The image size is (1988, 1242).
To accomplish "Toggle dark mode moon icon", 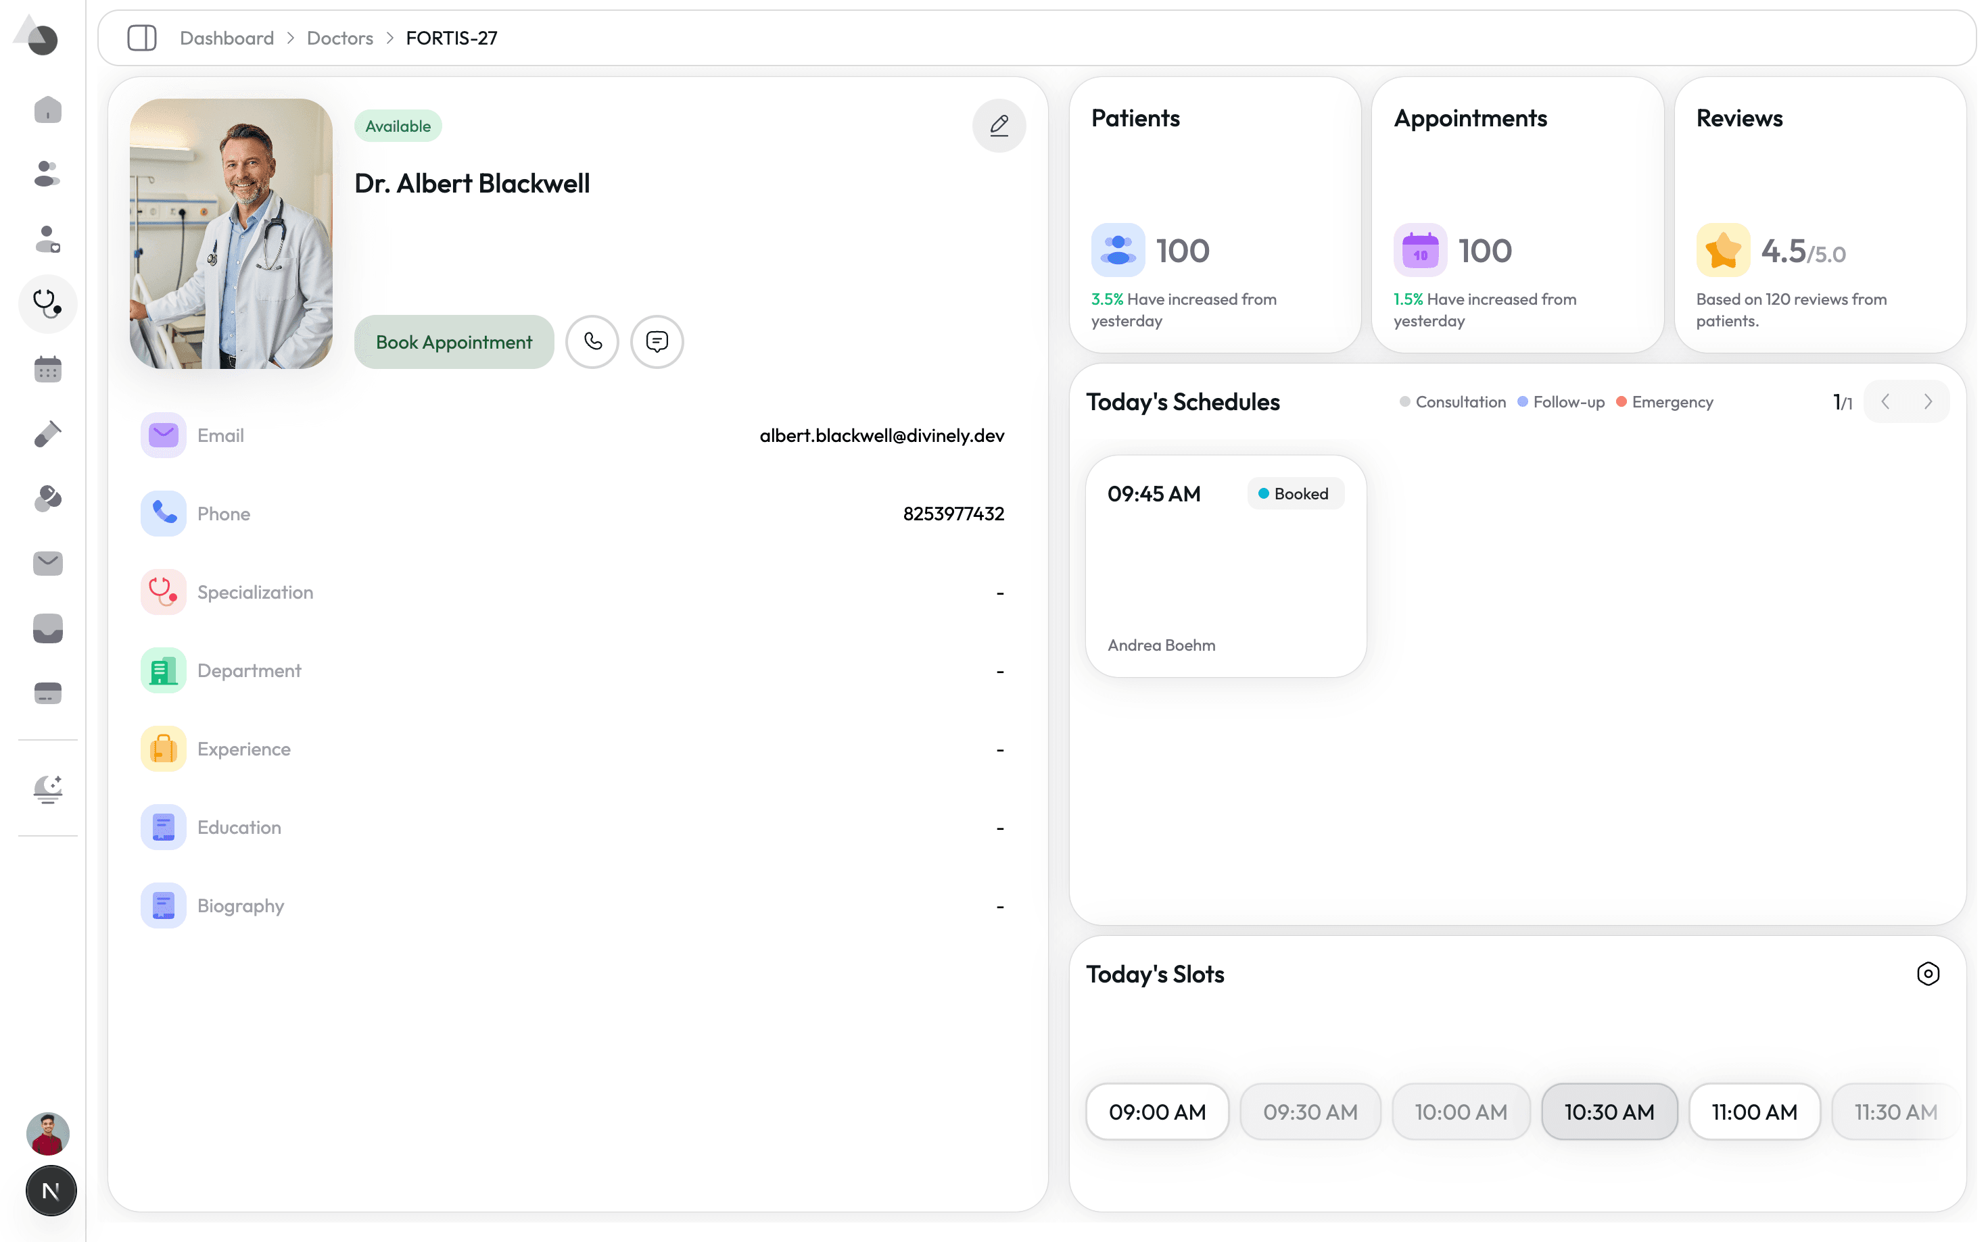I will pyautogui.click(x=47, y=789).
